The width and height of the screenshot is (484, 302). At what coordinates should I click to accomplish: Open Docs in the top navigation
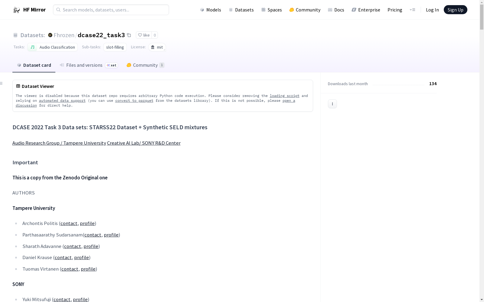click(336, 10)
